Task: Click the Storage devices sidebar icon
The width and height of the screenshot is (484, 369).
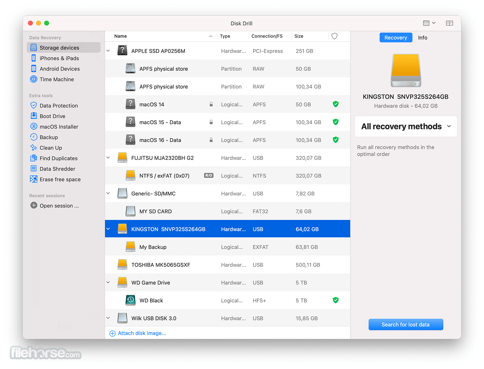Action: (x=34, y=47)
